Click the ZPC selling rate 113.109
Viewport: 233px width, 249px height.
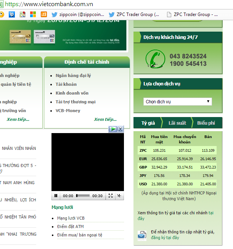(x=208, y=150)
